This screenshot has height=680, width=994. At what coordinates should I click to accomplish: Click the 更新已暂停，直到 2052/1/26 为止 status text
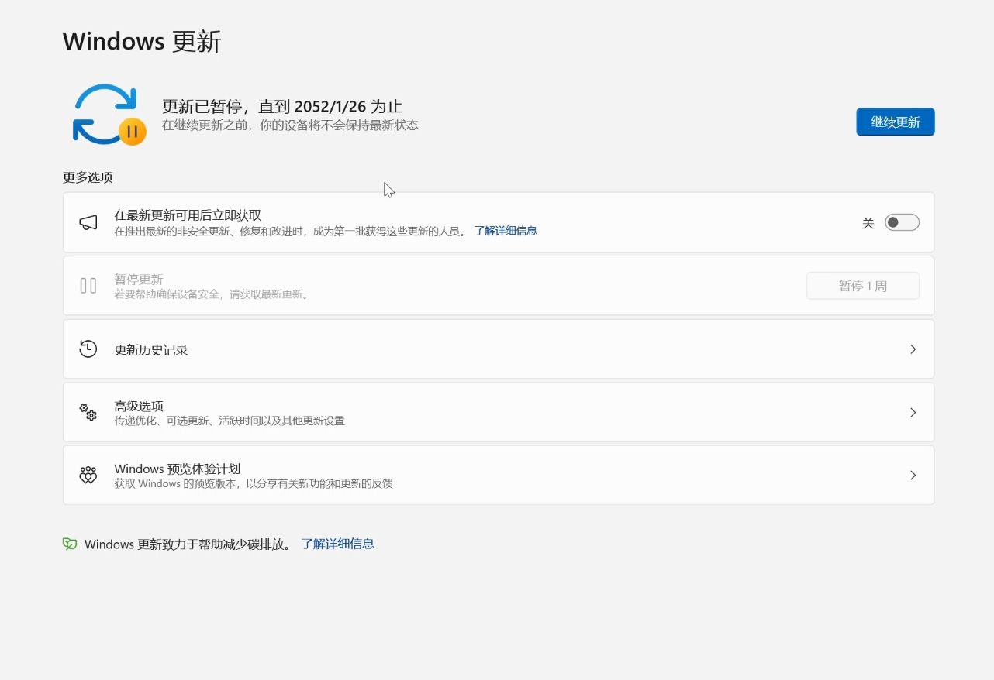pos(282,107)
